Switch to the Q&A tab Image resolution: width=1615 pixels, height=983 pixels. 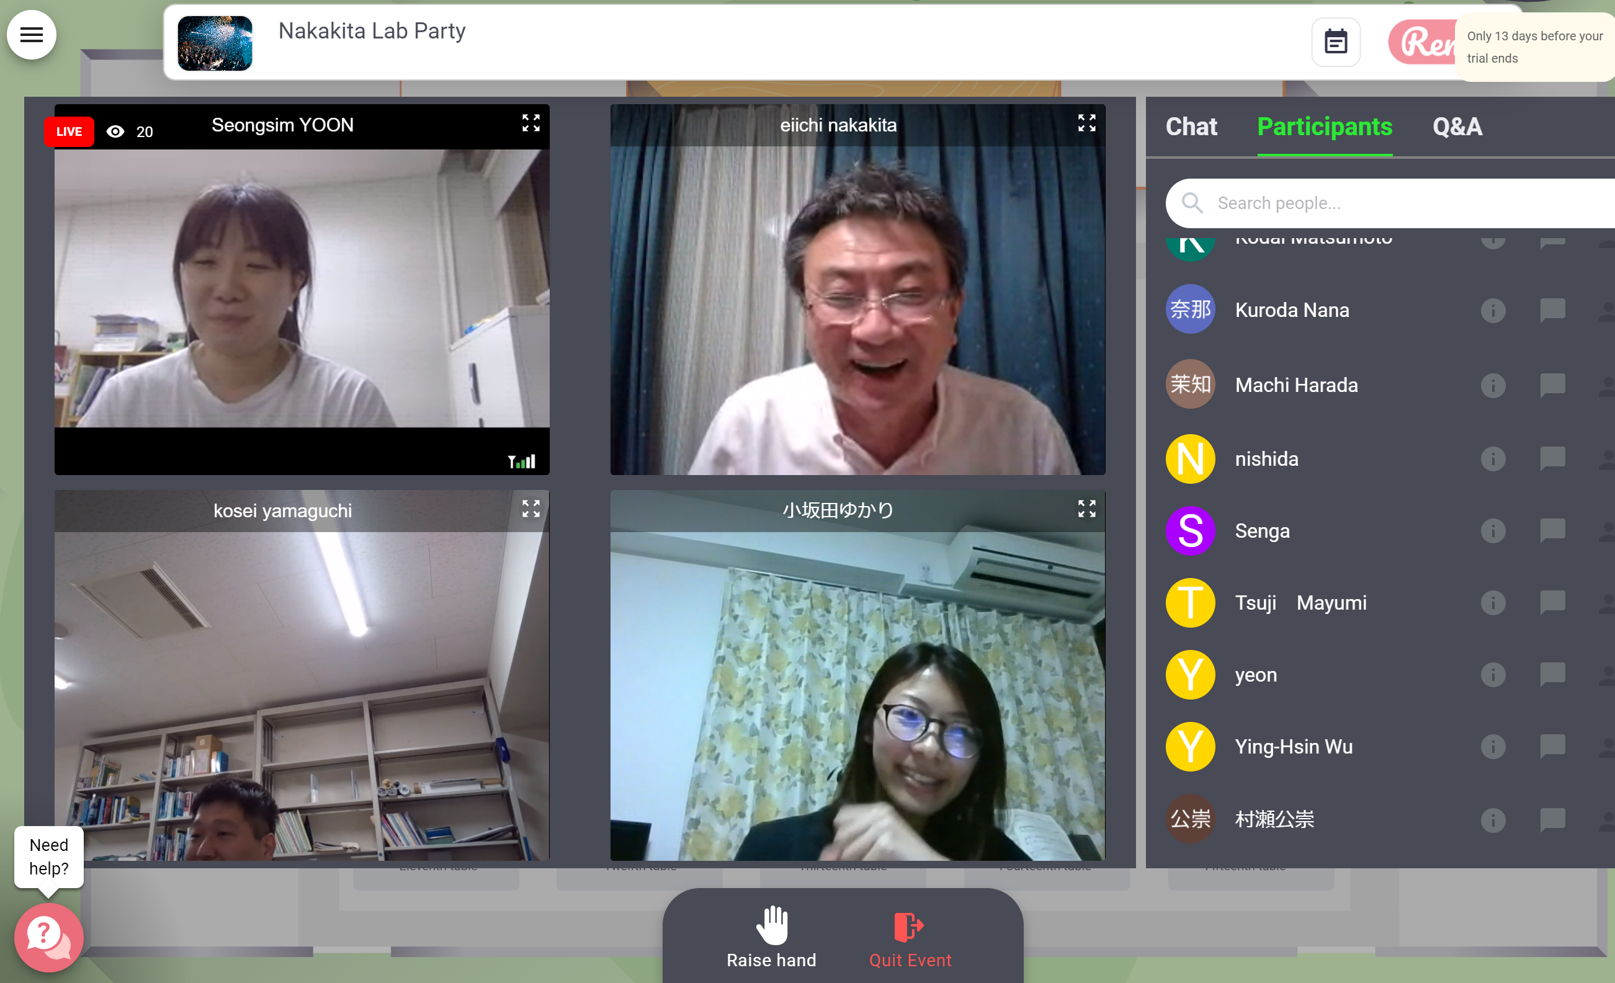(x=1456, y=127)
